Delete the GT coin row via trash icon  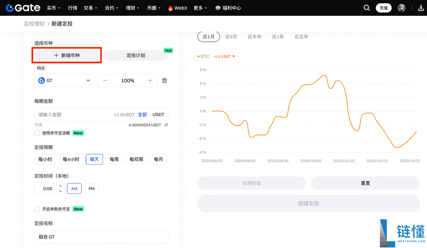click(164, 80)
